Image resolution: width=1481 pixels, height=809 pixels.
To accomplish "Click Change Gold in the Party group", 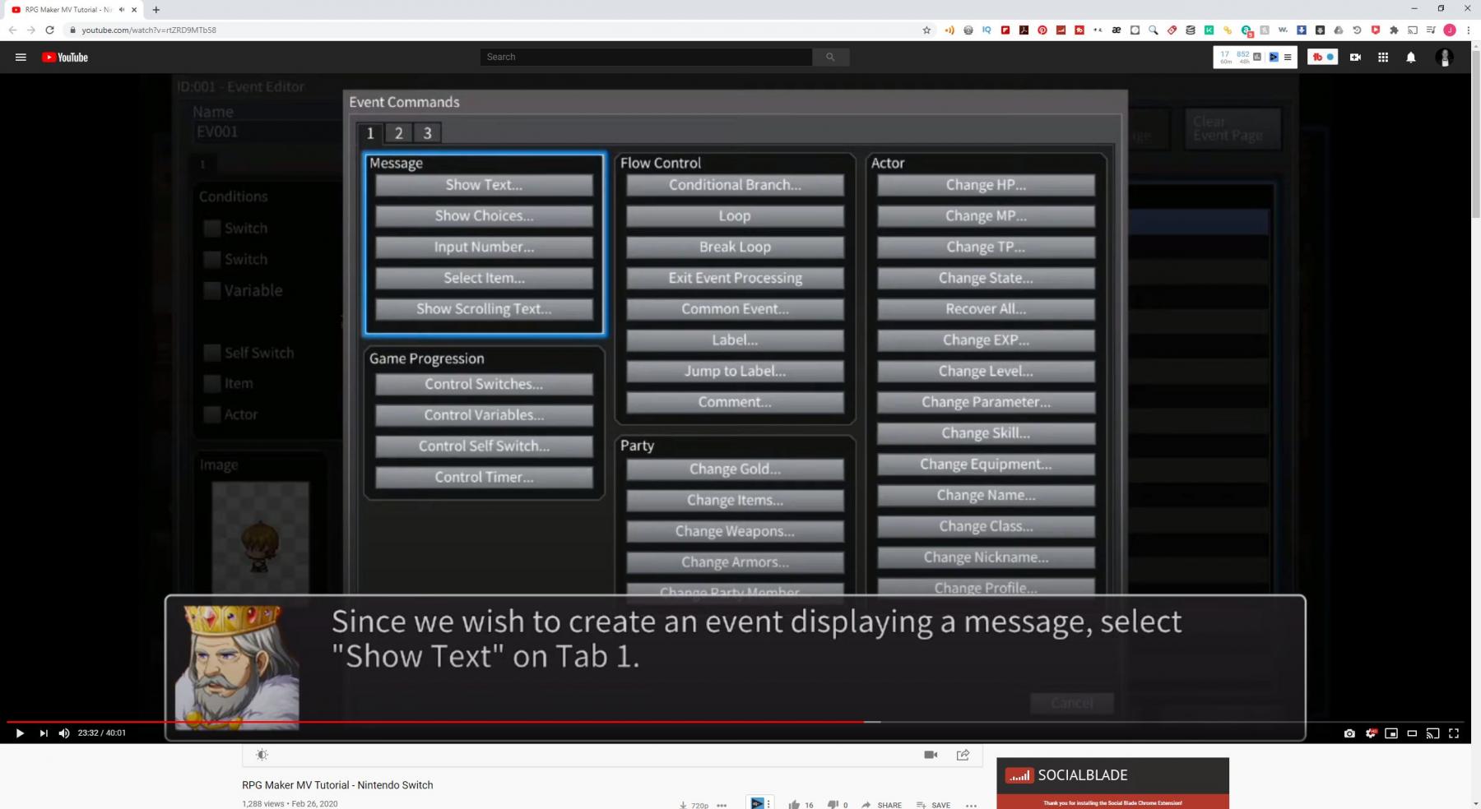I will [735, 469].
